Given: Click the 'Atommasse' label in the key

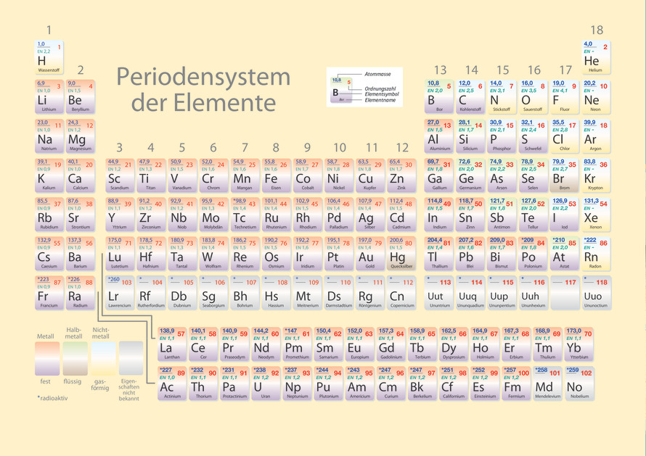Looking at the screenshot, I should pyautogui.click(x=377, y=74).
